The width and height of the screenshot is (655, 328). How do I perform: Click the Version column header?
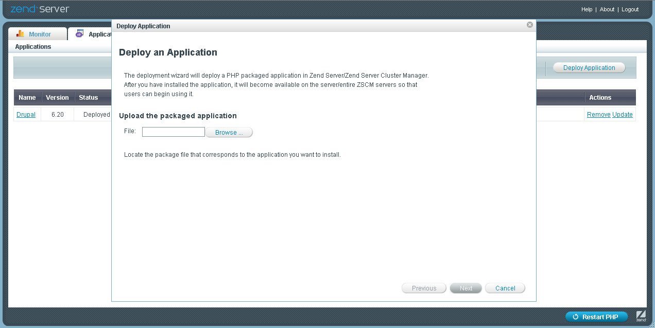(57, 98)
